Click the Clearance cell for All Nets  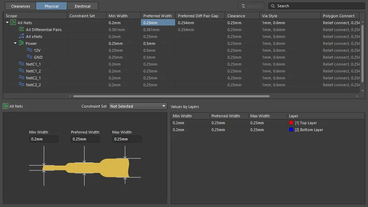pos(242,23)
